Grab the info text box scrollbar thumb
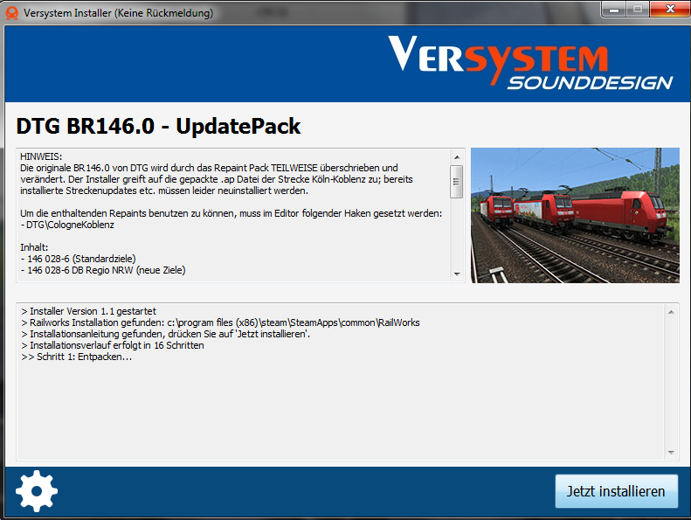The image size is (691, 520). pos(457,182)
